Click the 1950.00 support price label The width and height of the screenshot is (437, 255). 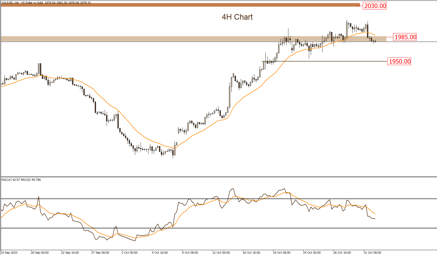coord(399,61)
